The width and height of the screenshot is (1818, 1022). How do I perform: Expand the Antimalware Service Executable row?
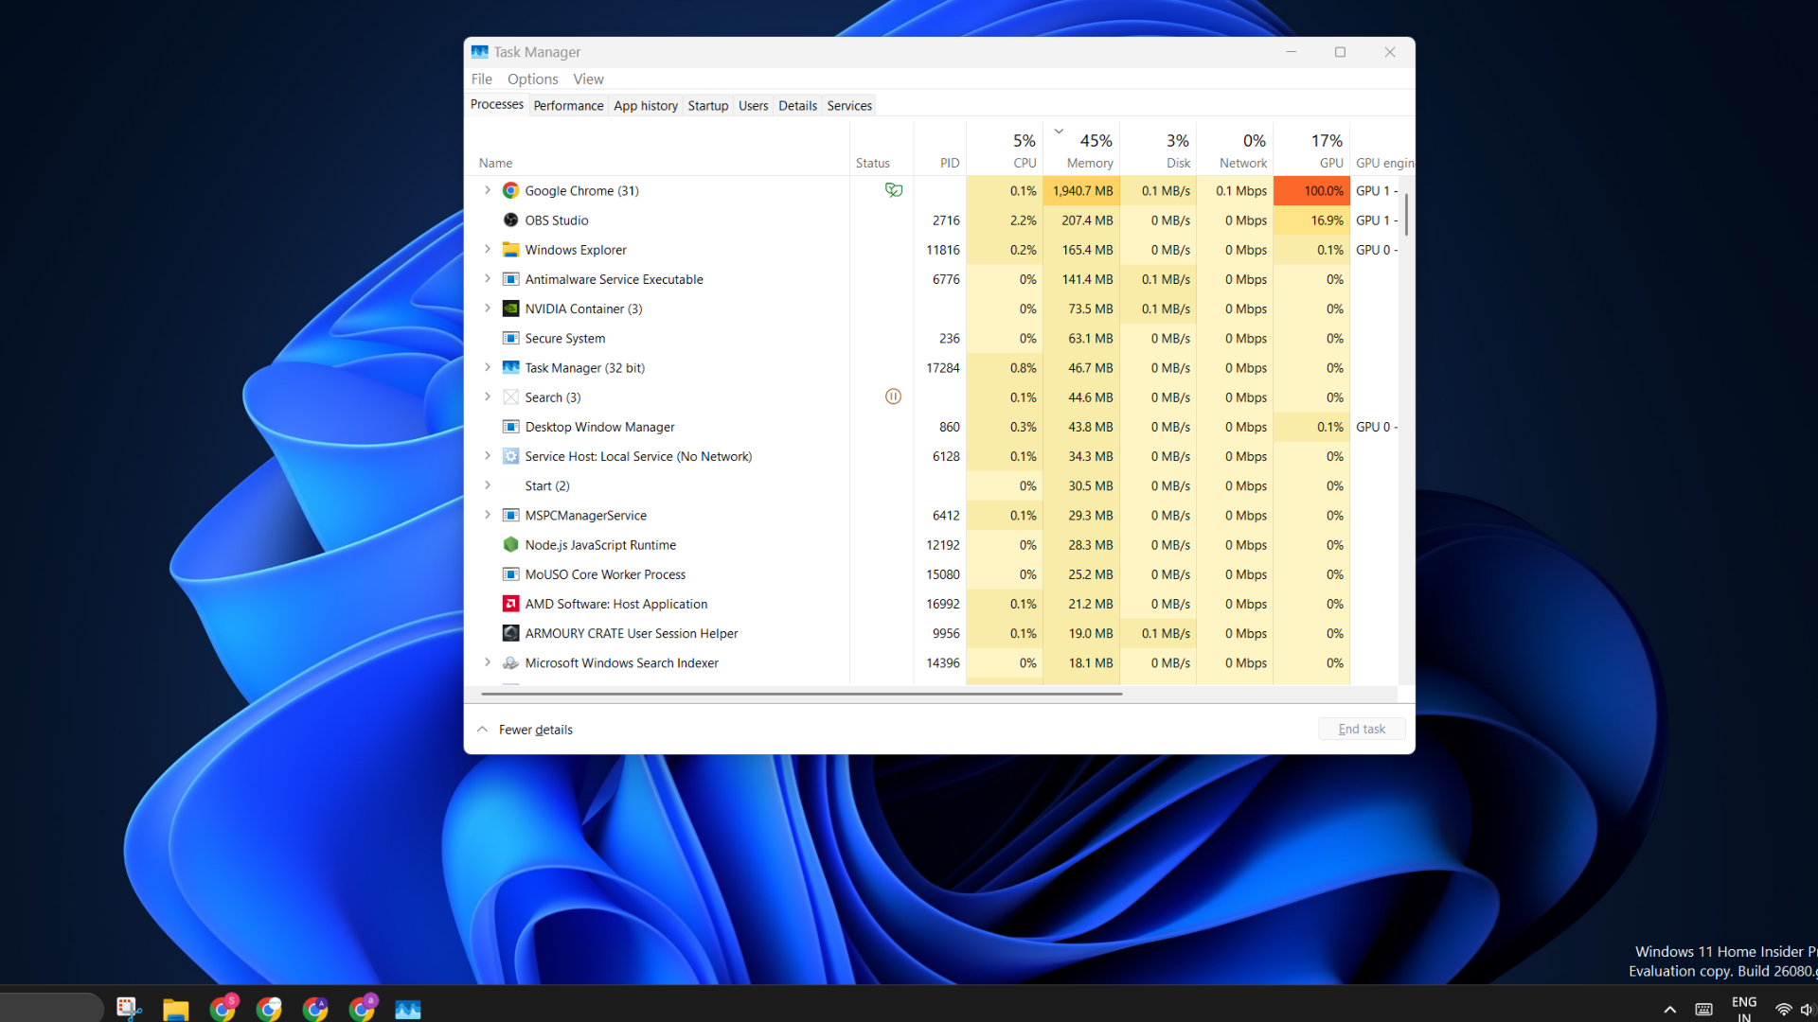tap(488, 278)
